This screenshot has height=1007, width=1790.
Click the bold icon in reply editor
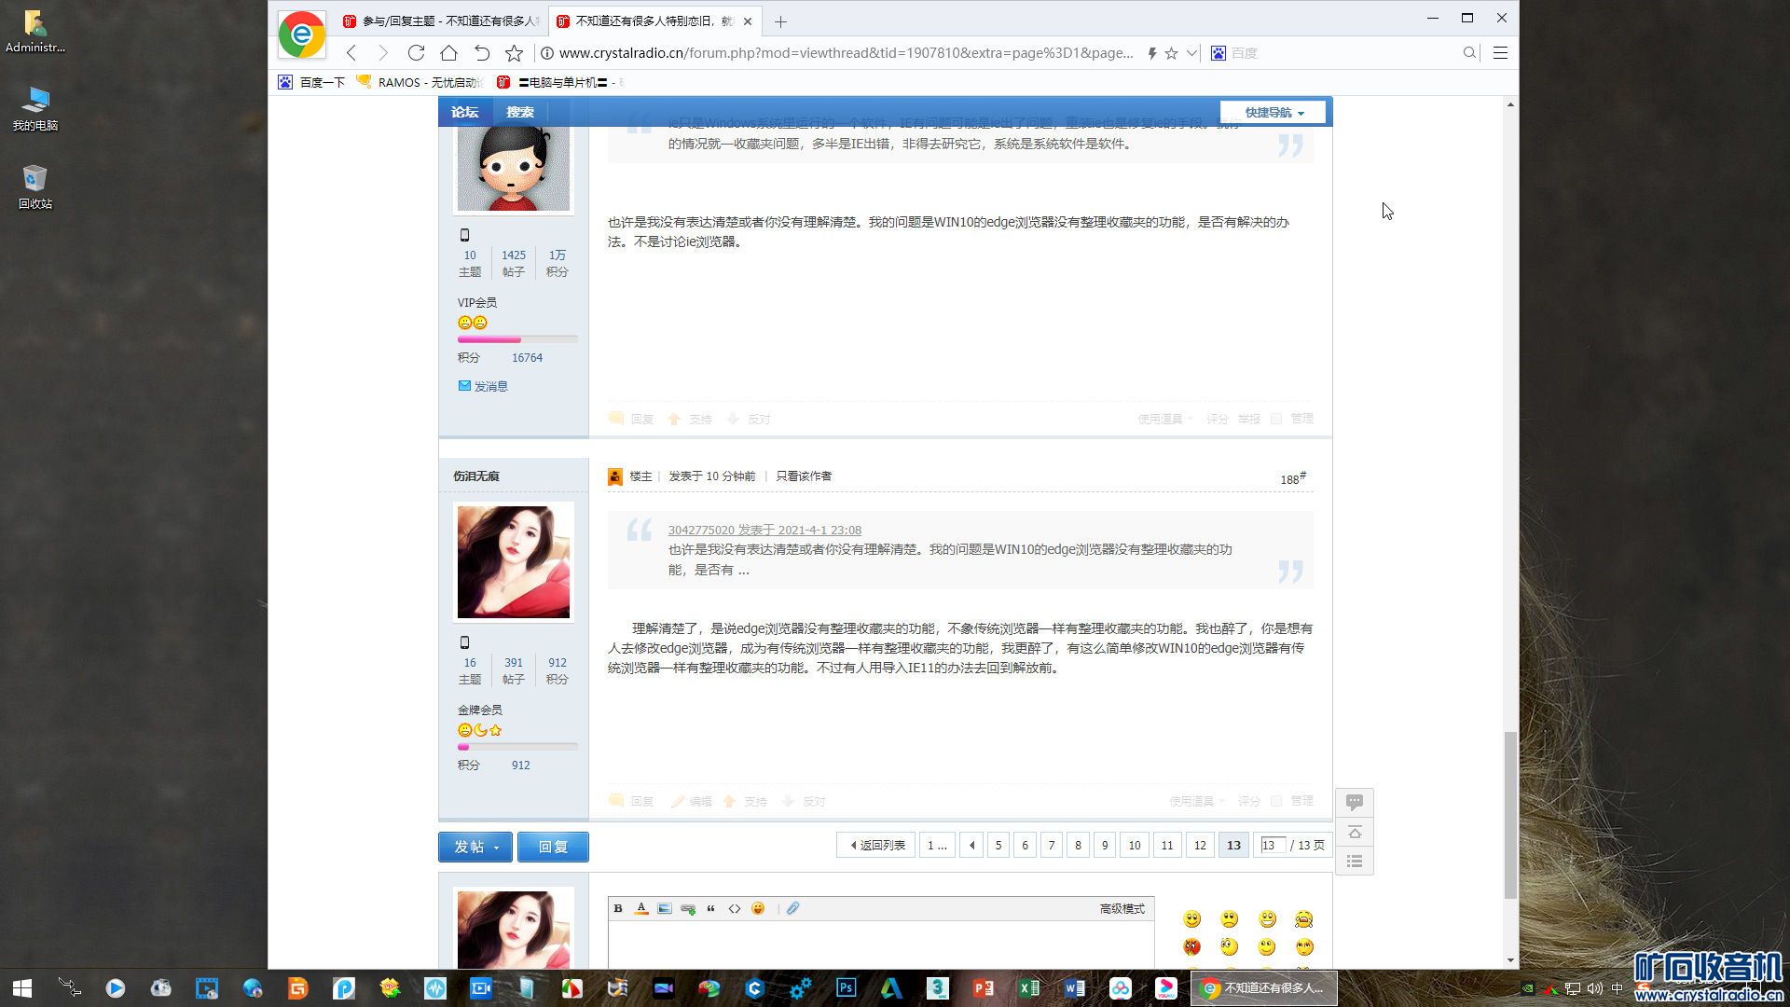coord(618,908)
